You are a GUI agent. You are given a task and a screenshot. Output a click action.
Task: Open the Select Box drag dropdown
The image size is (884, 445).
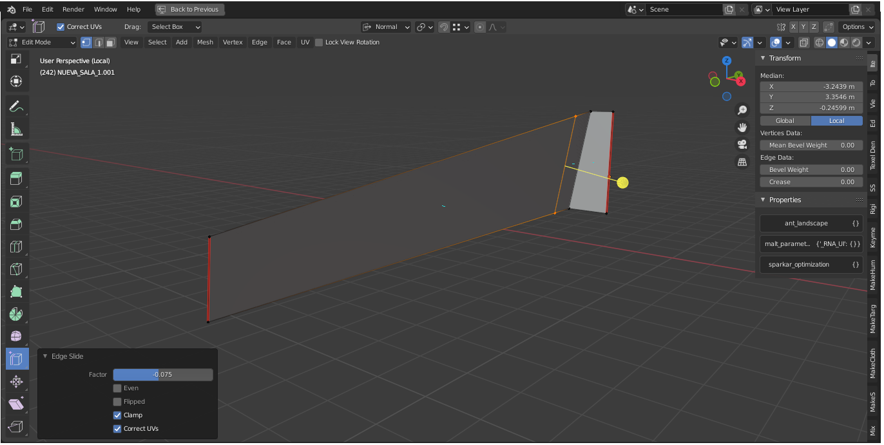tap(175, 27)
